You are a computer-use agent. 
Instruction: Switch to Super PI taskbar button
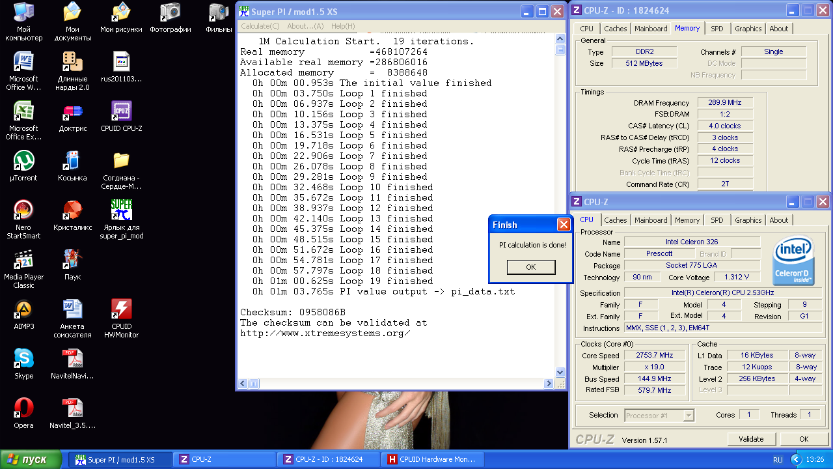121,459
